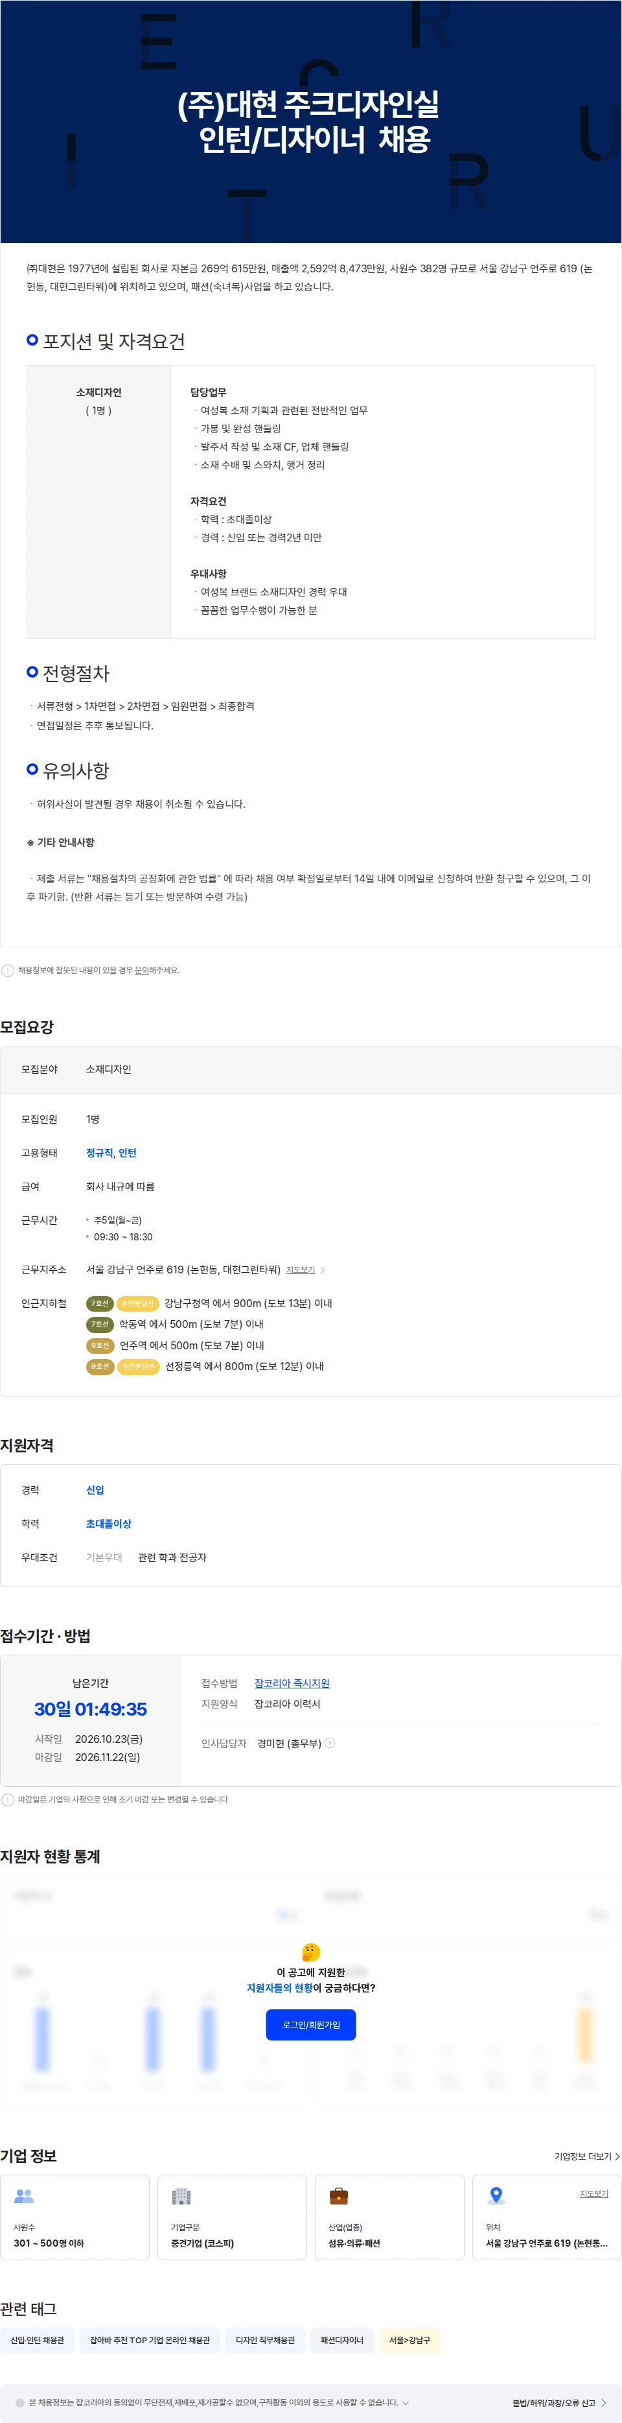The width and height of the screenshot is (622, 2423).
Task: Select 신입·인턴 채용관 tag
Action: [38, 2340]
